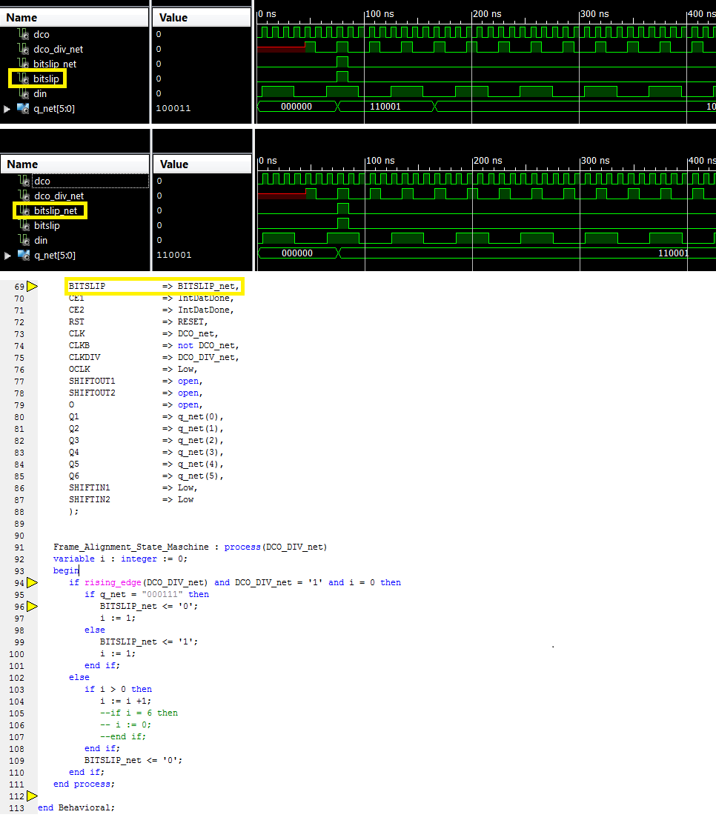Select din signal name in top panel
Screen dimensions: 716x823
click(40, 93)
